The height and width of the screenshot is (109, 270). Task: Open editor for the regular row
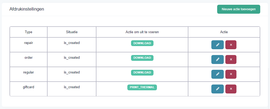(217, 74)
